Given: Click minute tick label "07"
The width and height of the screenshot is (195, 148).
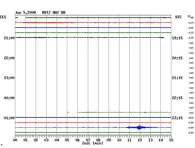Looking at the screenshot, I should click(88, 140).
